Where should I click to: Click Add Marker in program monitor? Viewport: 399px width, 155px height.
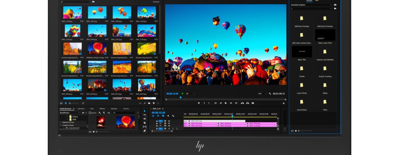tap(199, 103)
